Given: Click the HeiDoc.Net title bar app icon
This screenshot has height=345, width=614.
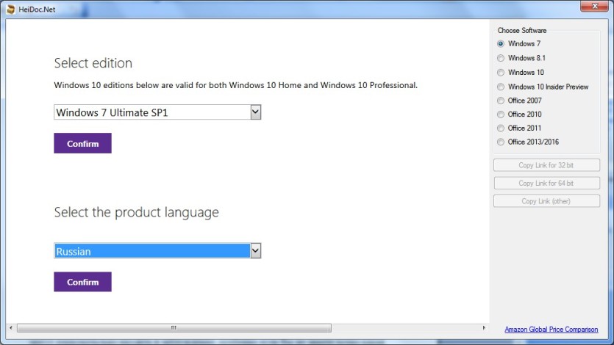Looking at the screenshot, I should pyautogui.click(x=10, y=9).
